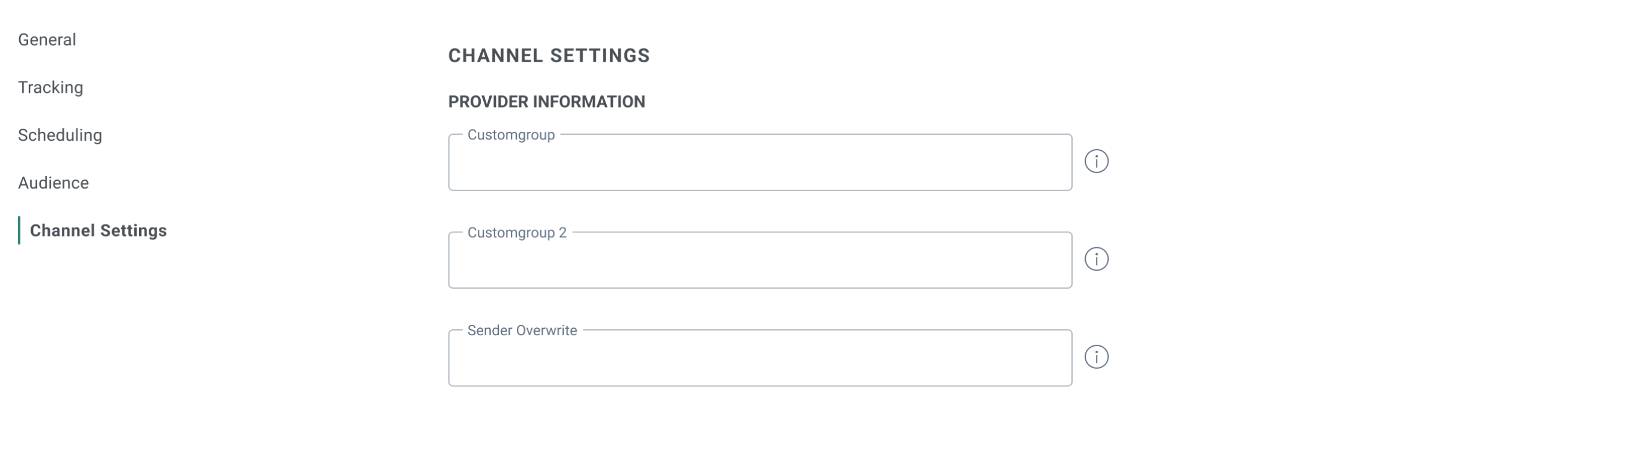Go to the Scheduling section
The width and height of the screenshot is (1644, 464).
point(60,135)
